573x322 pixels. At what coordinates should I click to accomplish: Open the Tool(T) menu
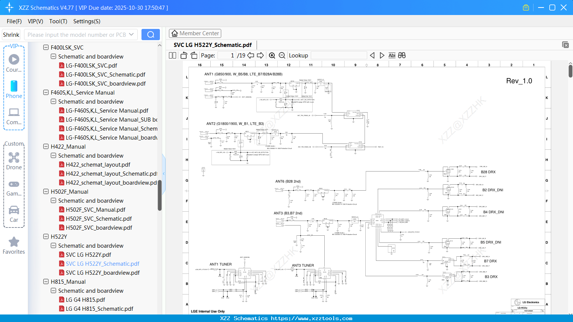(58, 21)
